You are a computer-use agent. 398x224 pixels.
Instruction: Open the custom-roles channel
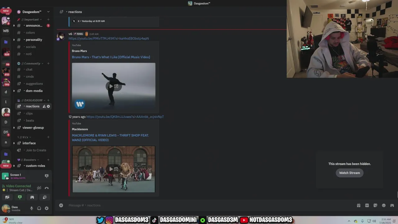[33, 166]
